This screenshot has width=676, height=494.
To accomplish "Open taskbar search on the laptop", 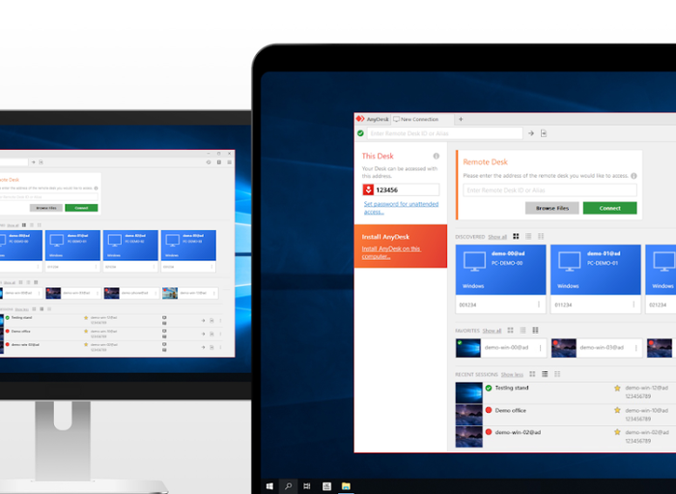I will coord(288,486).
